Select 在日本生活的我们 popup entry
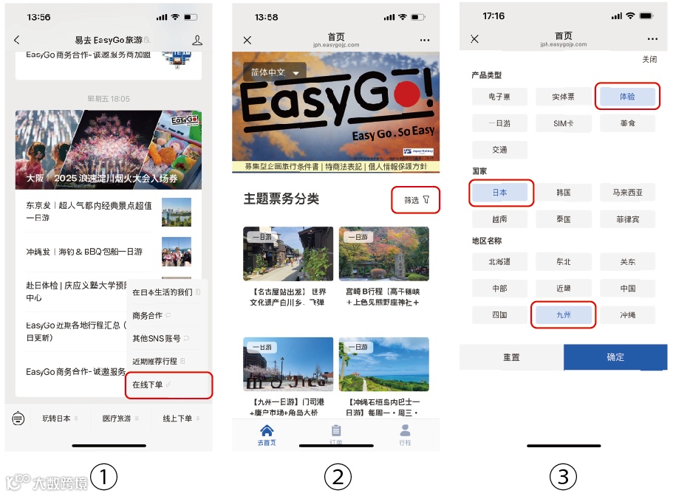 (166, 292)
